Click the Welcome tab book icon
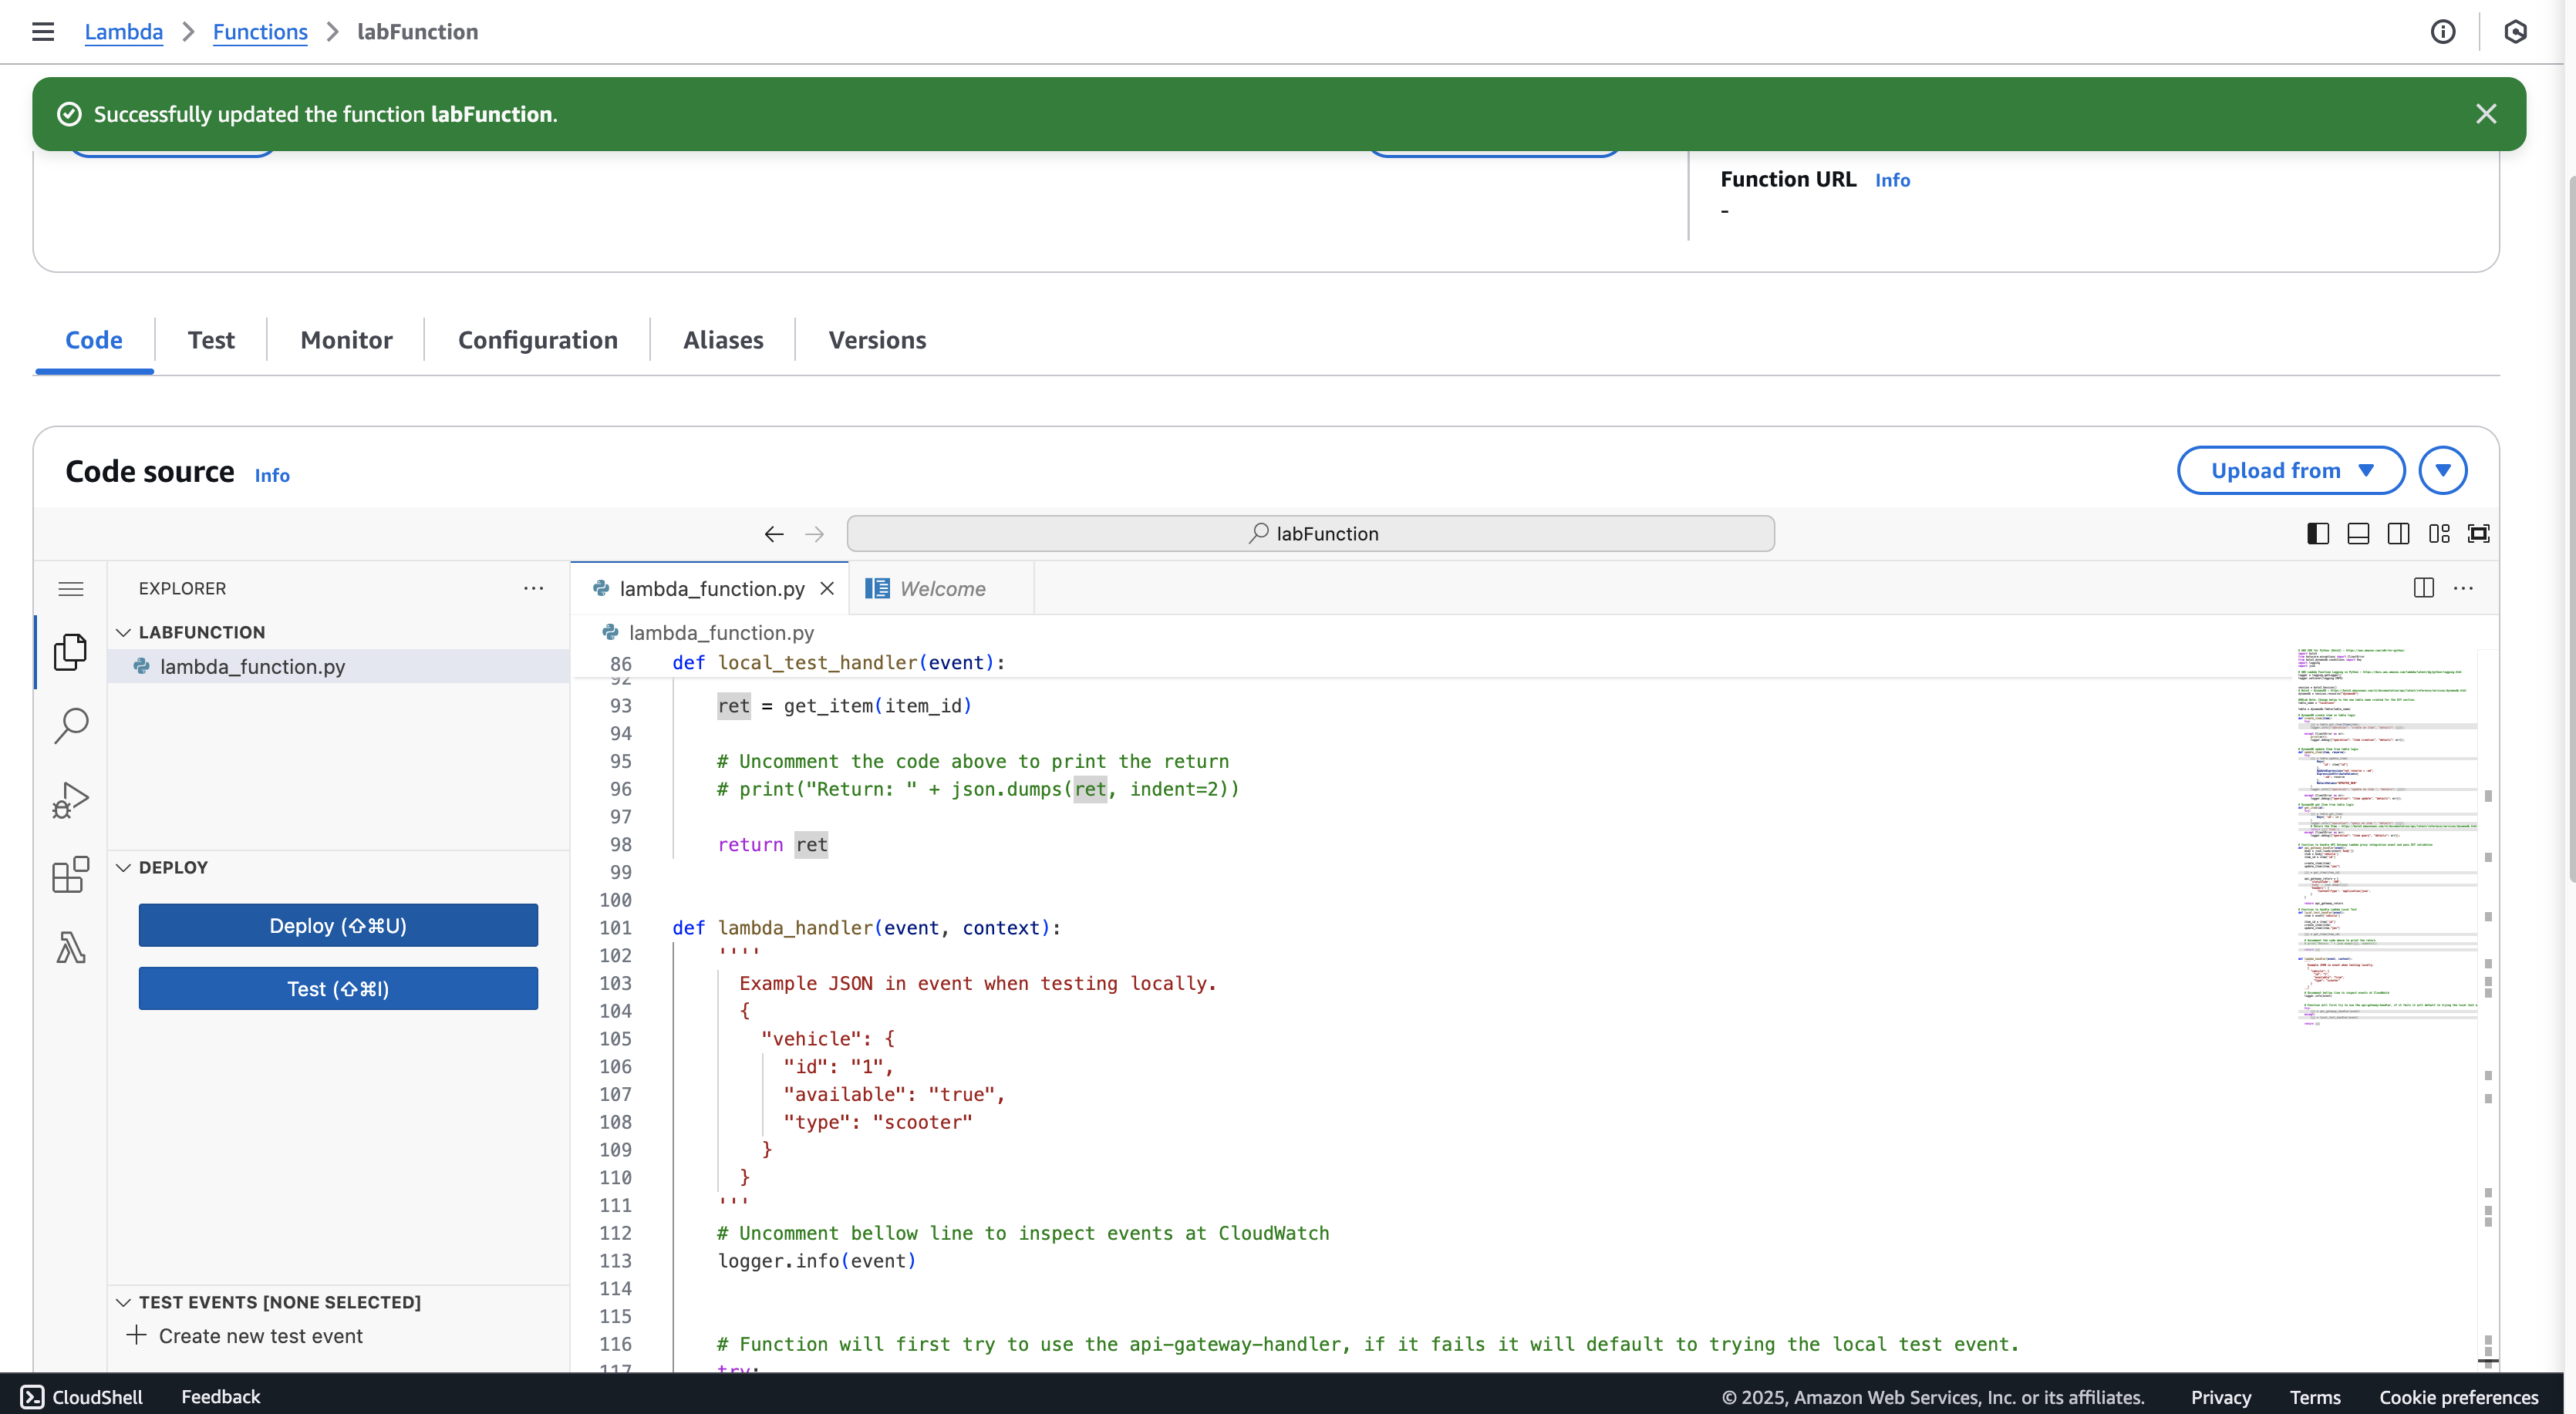Screen dimensions: 2576x1414 [x=877, y=589]
